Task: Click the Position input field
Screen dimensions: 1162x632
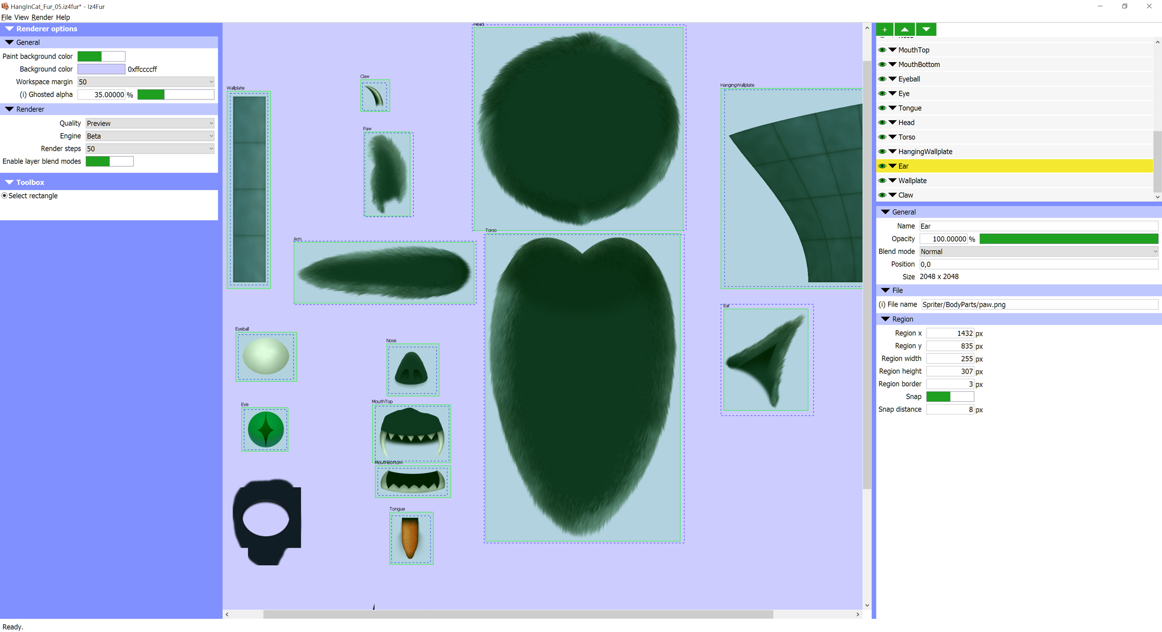Action: 1039,264
